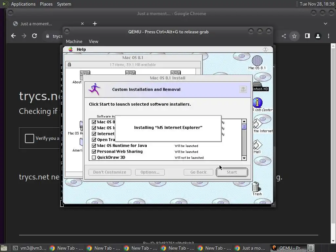Viewport: 336px width, 252px height.
Task: Click the software list scroll up arrow
Action: click(244, 121)
